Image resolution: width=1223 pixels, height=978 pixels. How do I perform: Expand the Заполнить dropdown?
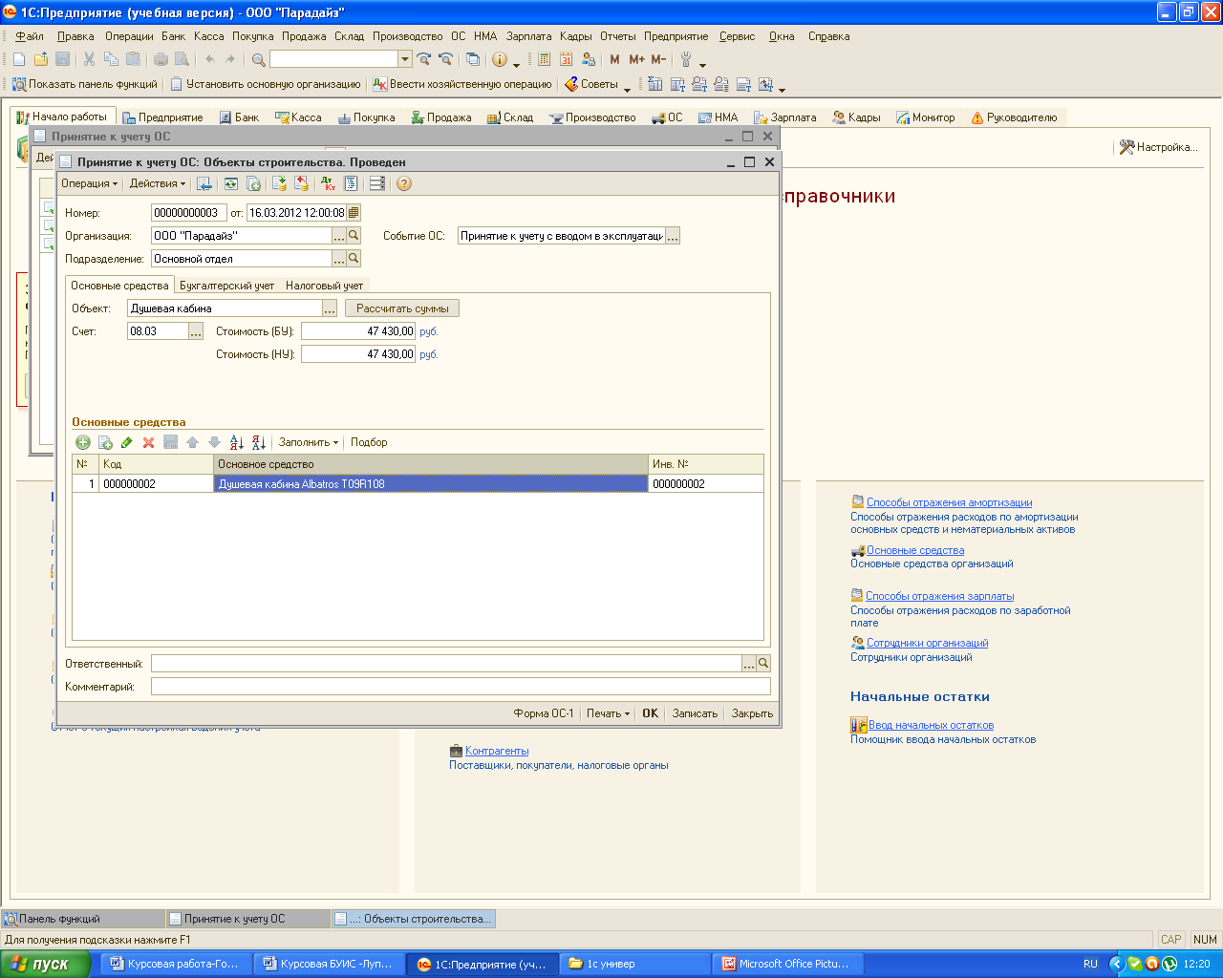308,442
